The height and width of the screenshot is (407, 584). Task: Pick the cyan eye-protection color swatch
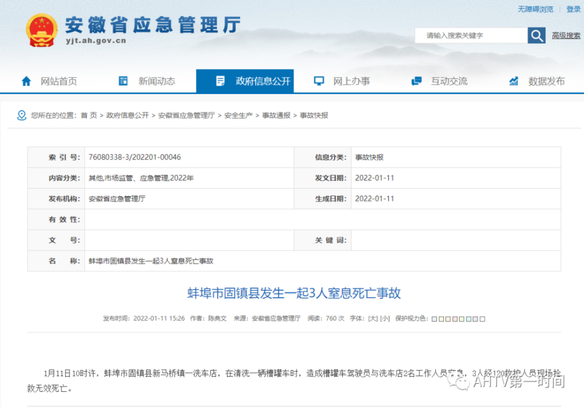(x=468, y=319)
